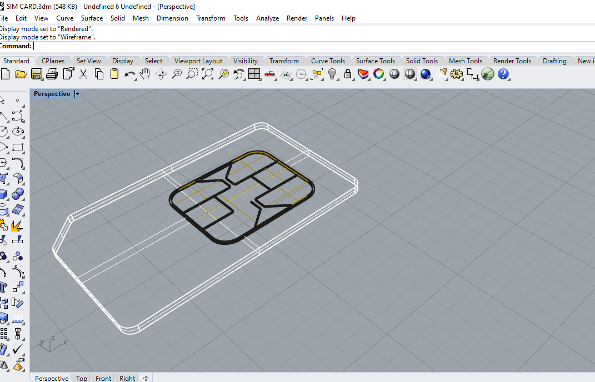Click the Ungroup icon in sidebar

[18, 256]
